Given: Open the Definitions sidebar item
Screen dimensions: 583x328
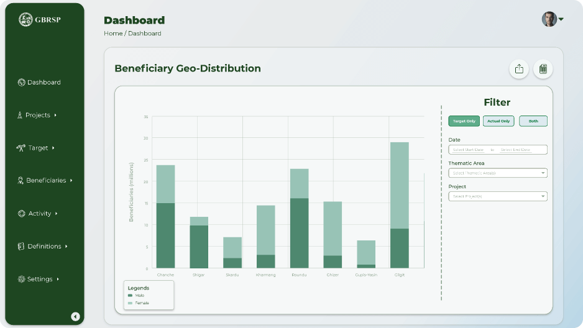Looking at the screenshot, I should (x=44, y=247).
